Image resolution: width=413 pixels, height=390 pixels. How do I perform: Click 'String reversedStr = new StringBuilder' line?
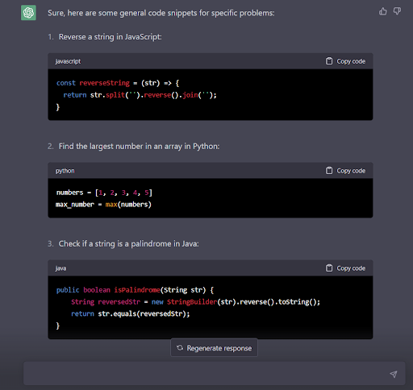coord(195,302)
